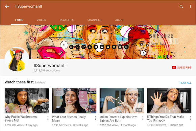Click PLAY ALL for Watch these first
The width and height of the screenshot is (196, 131).
(186, 83)
